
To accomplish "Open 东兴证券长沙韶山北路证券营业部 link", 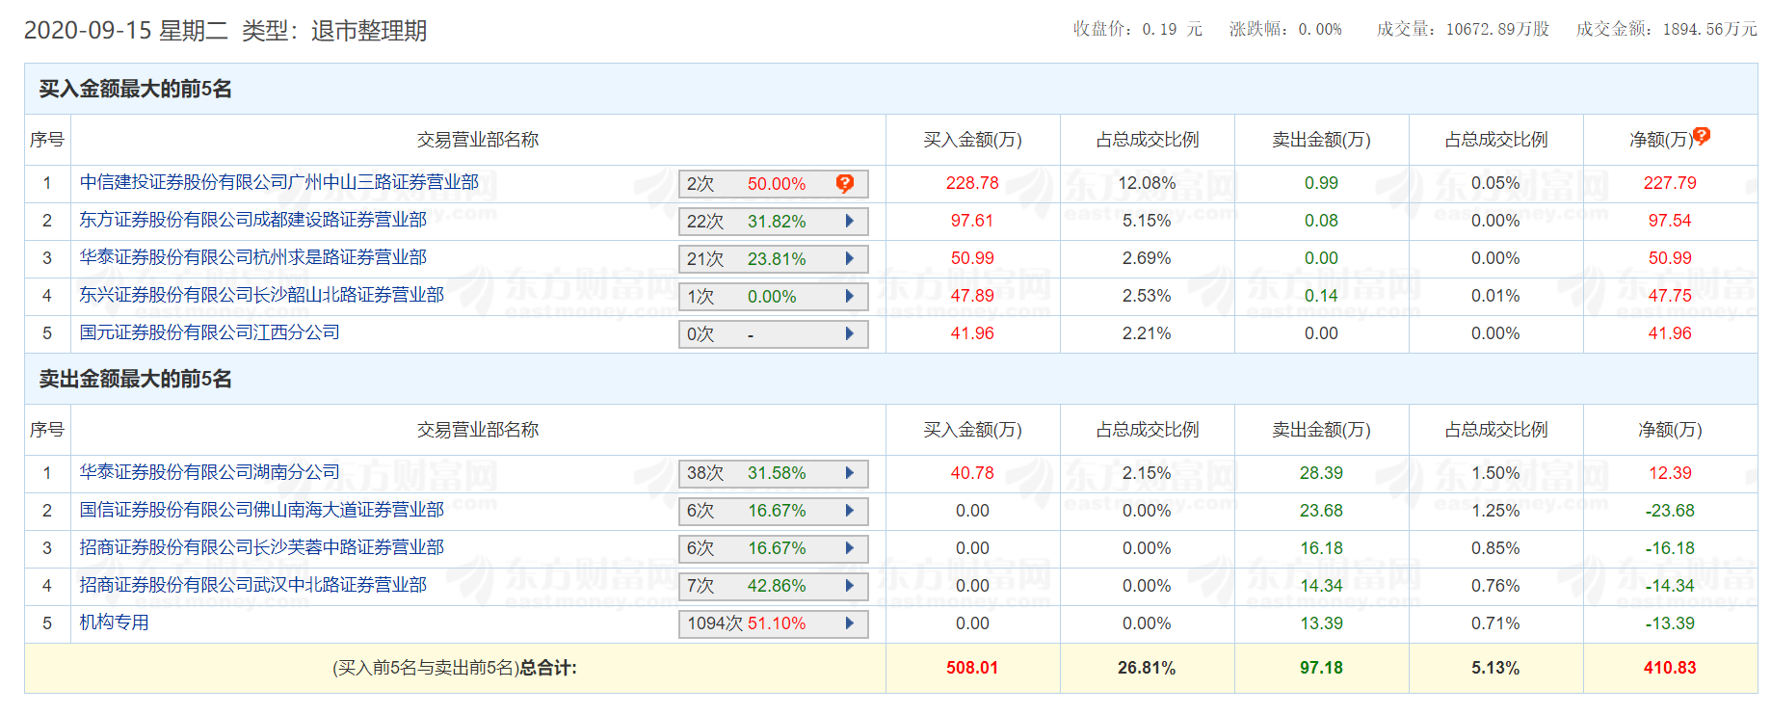I will pyautogui.click(x=261, y=295).
